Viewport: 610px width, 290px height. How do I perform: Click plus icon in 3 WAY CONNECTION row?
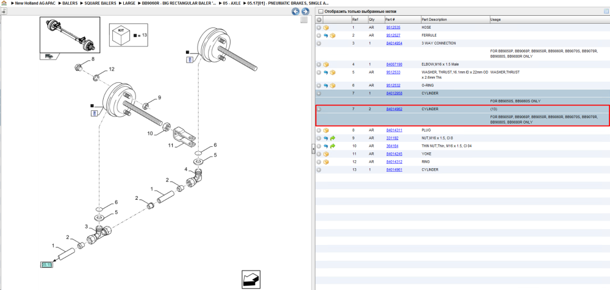(x=318, y=43)
